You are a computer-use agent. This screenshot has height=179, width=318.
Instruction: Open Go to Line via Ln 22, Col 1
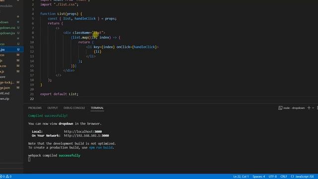tap(241, 177)
